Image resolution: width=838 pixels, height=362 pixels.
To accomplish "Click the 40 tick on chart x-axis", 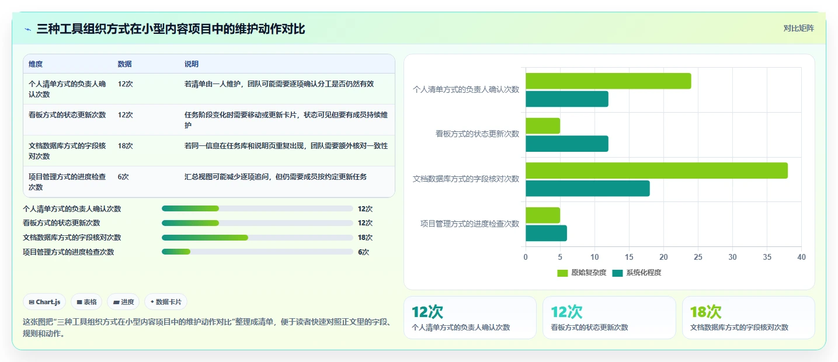I will (801, 257).
